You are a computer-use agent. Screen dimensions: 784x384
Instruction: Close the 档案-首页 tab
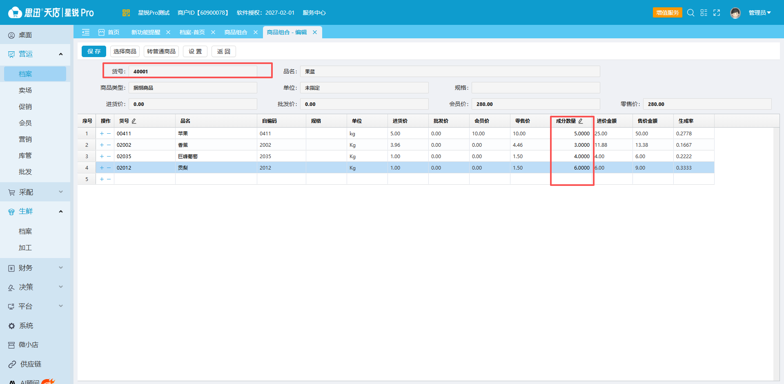click(x=213, y=32)
